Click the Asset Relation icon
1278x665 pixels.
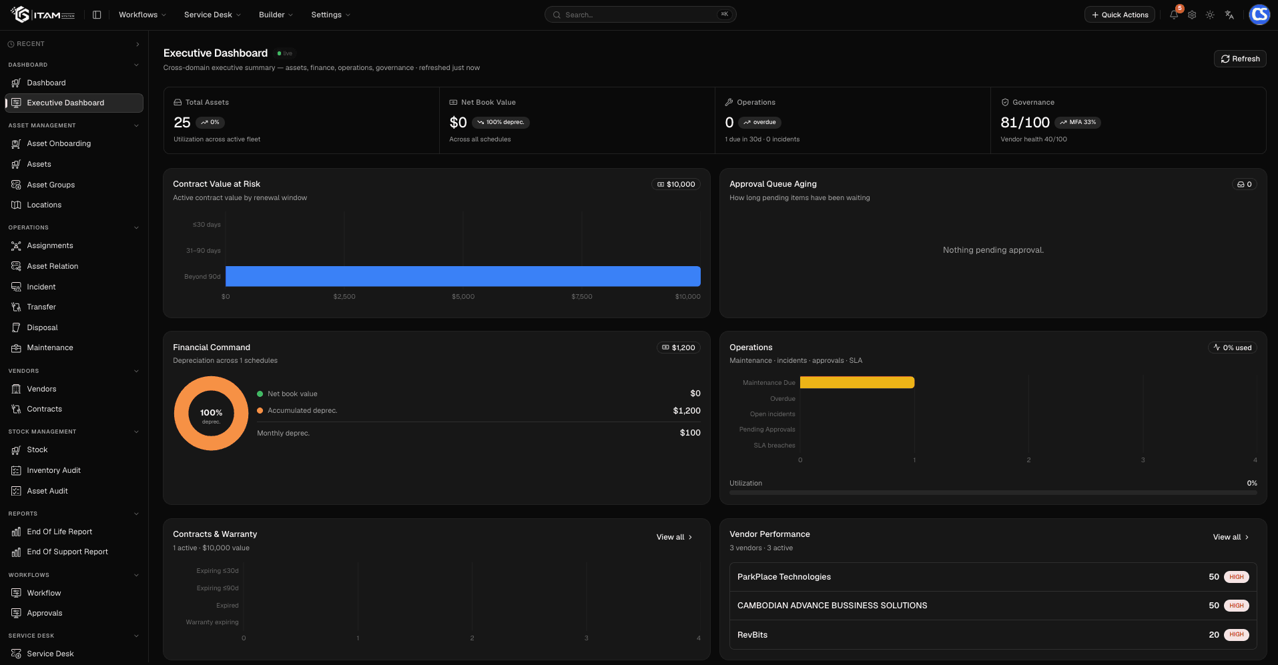pos(16,266)
